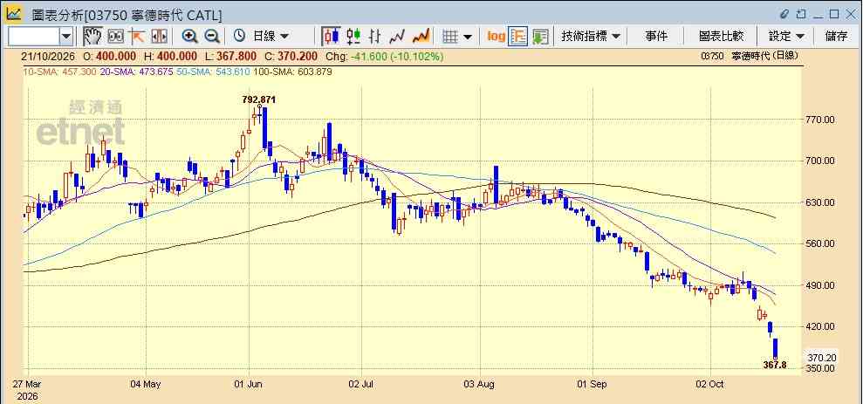The width and height of the screenshot is (863, 404).
Task: Click the 02 Oct date axis label
Action: coord(710,384)
